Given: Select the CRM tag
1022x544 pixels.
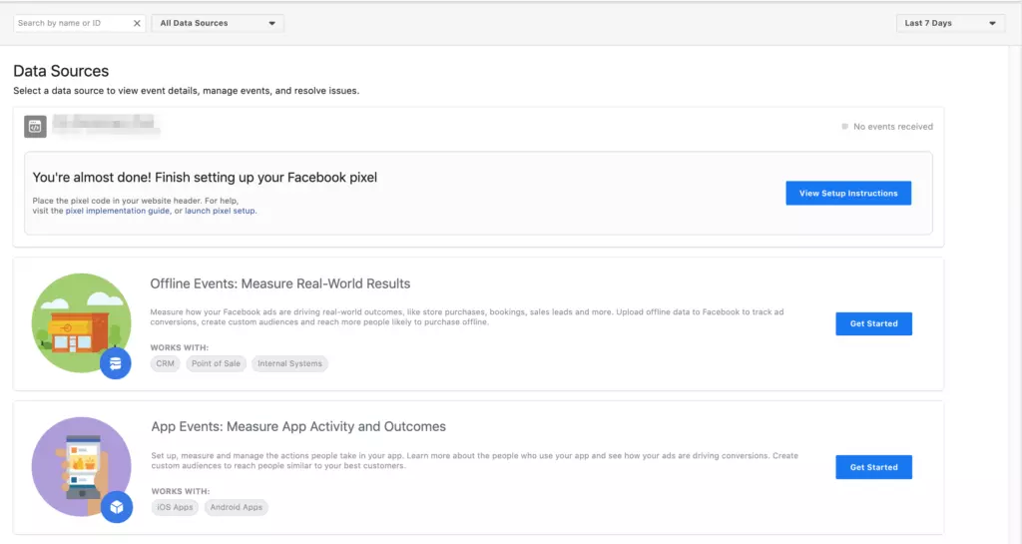Looking at the screenshot, I should tap(166, 363).
